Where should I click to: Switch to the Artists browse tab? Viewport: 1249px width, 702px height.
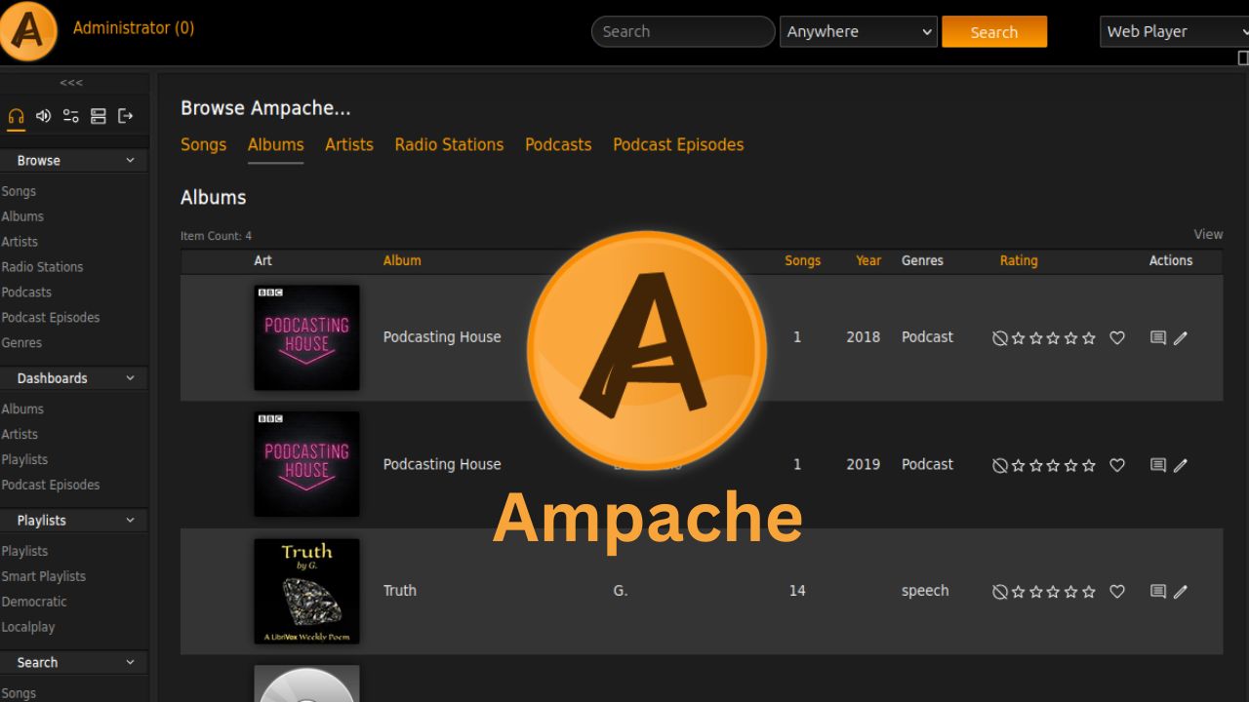(x=349, y=144)
